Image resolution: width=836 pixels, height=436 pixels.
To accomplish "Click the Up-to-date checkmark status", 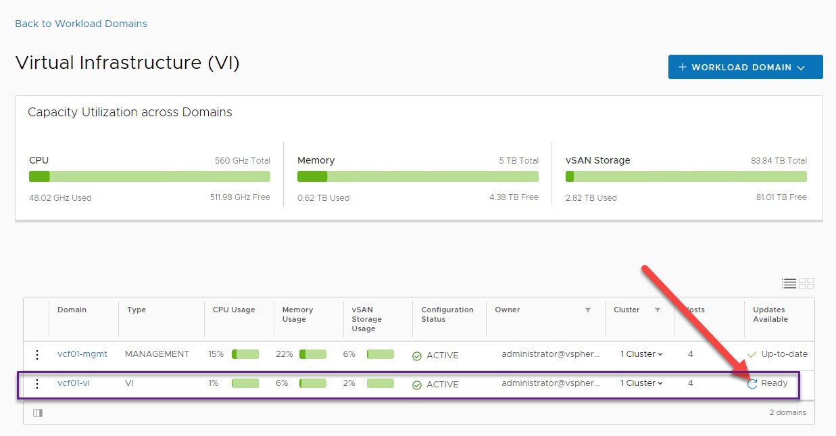I will tap(752, 355).
